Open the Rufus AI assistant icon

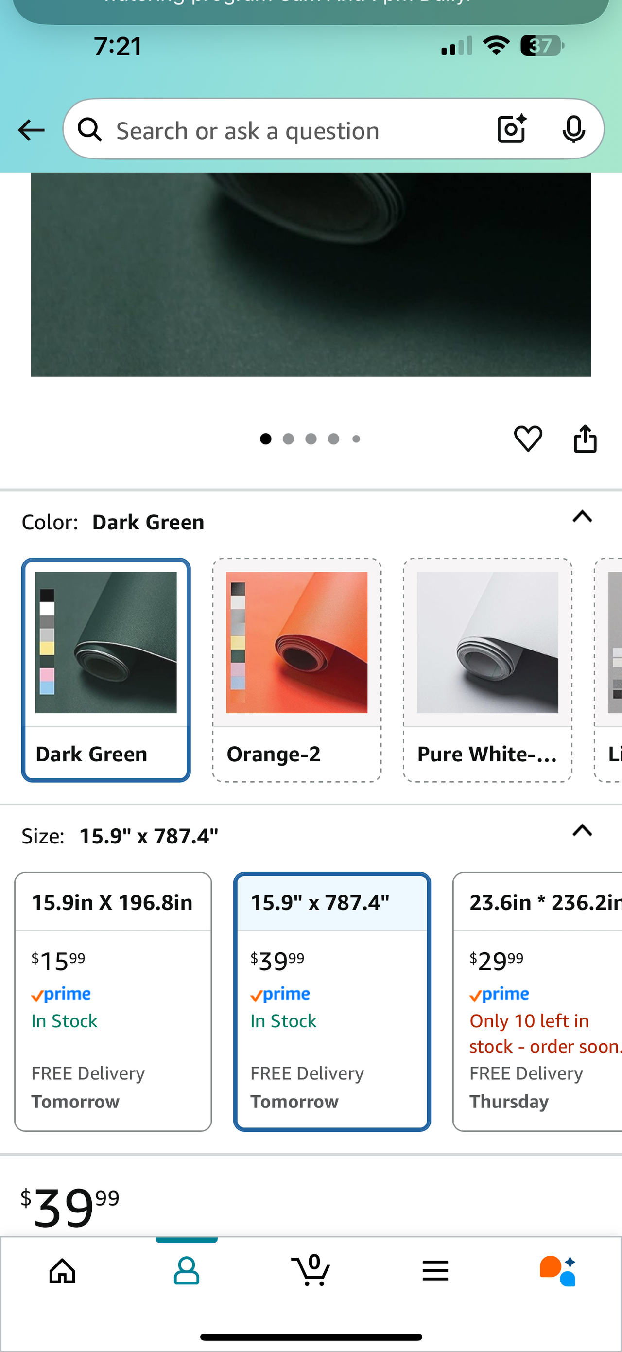(x=558, y=1271)
